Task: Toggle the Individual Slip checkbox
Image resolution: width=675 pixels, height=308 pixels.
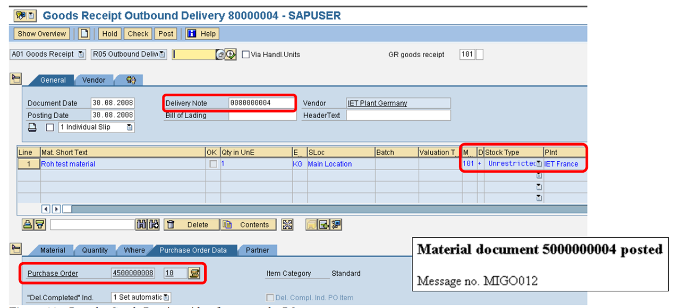Action: tap(49, 127)
